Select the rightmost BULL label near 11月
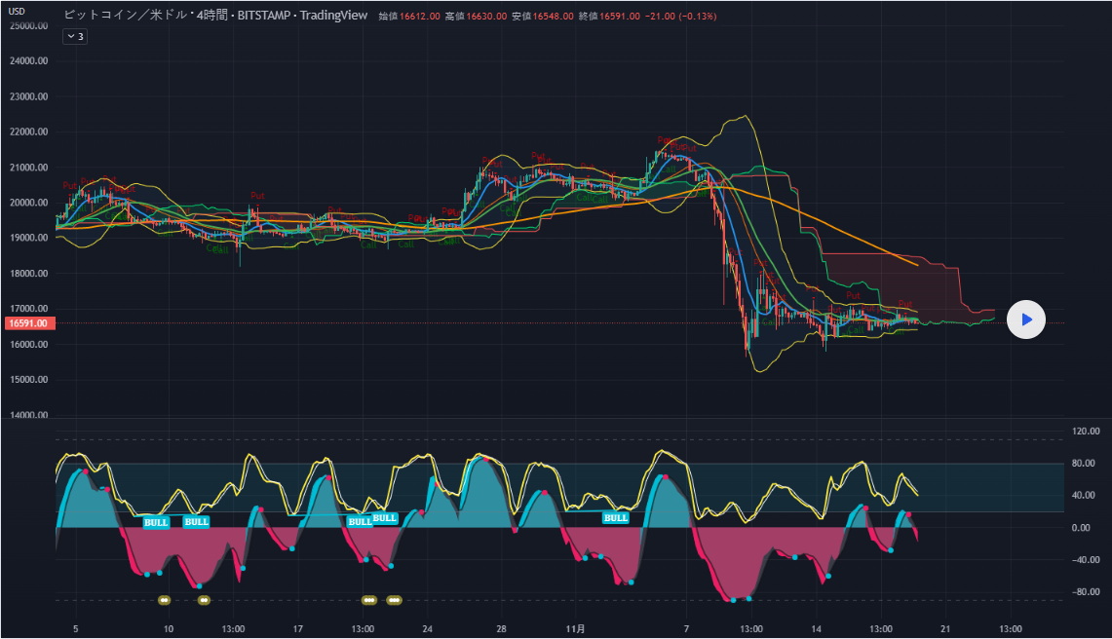 (615, 518)
